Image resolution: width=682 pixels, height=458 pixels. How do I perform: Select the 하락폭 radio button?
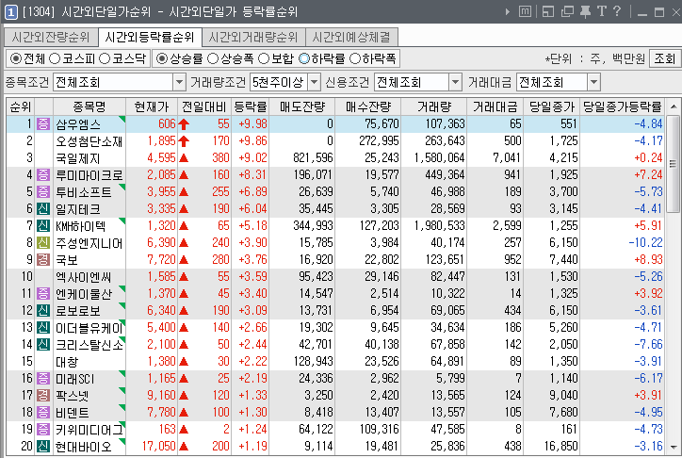pyautogui.click(x=355, y=58)
